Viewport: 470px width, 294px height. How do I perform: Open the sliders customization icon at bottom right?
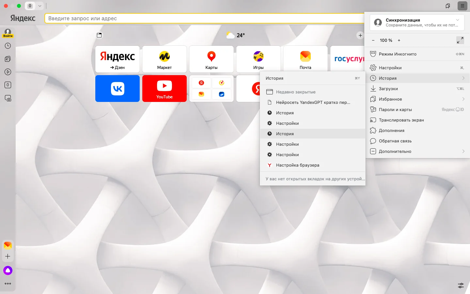[x=461, y=286]
